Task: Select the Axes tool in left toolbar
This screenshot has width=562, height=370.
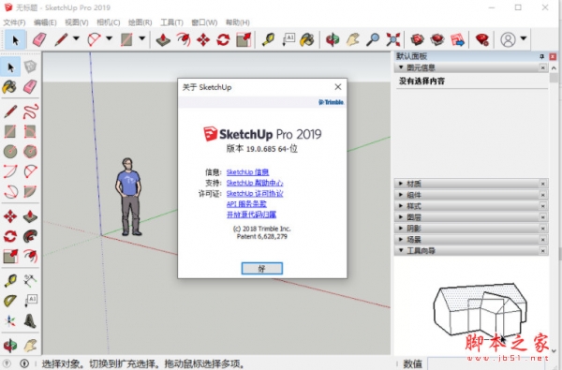Action: [10, 321]
